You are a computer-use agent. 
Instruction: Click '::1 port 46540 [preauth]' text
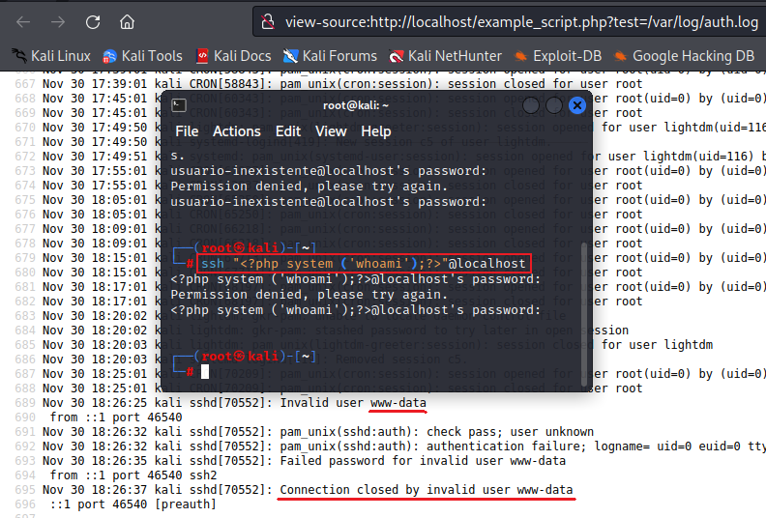pyautogui.click(x=133, y=504)
